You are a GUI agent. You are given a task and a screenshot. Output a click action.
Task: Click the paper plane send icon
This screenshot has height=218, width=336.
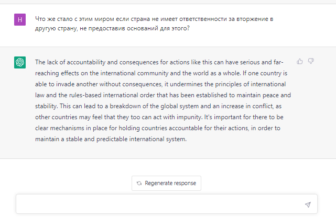308,204
